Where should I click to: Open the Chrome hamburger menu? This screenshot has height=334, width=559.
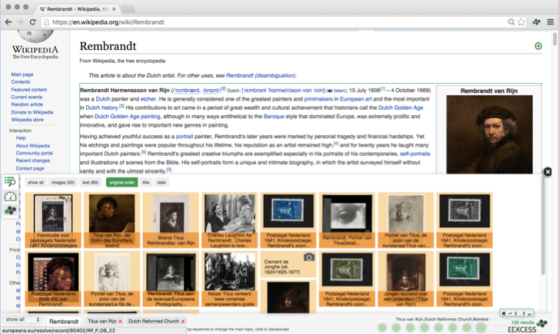point(551,22)
